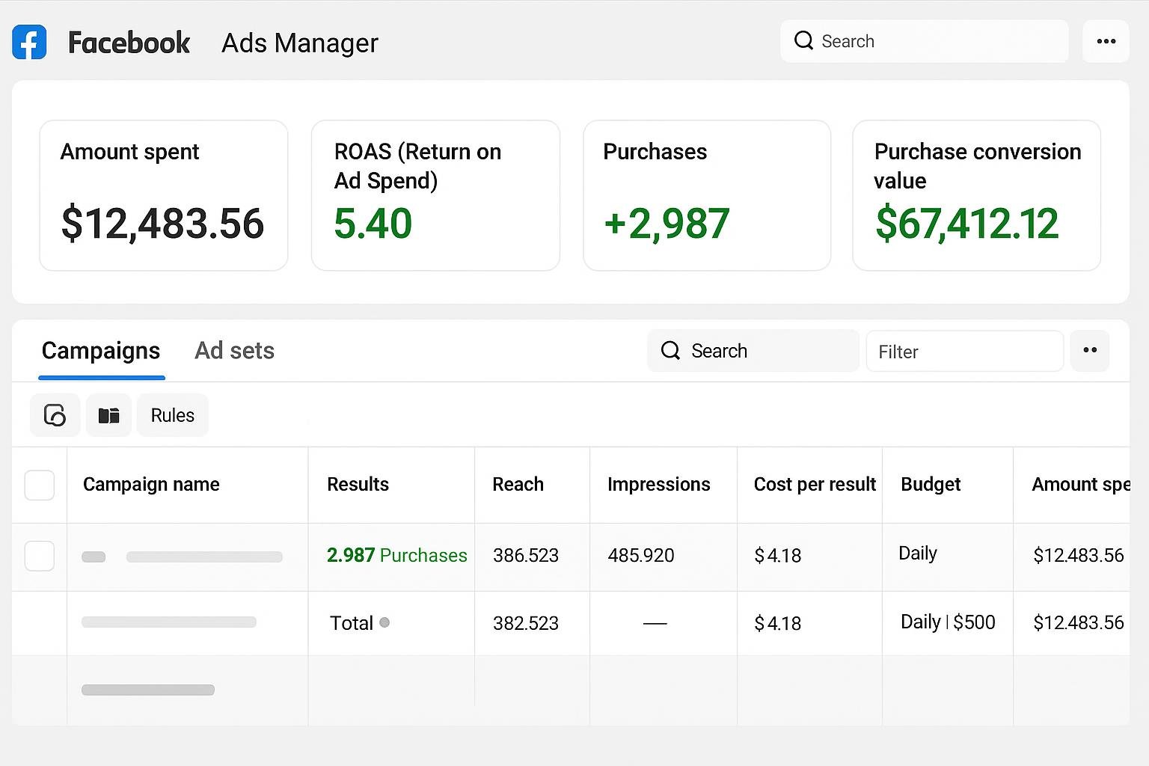Click the Facebook logo icon
This screenshot has width=1149, height=766.
29,42
